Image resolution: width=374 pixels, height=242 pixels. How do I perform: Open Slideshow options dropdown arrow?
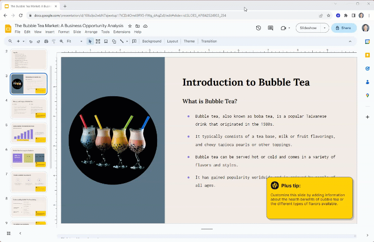point(324,28)
